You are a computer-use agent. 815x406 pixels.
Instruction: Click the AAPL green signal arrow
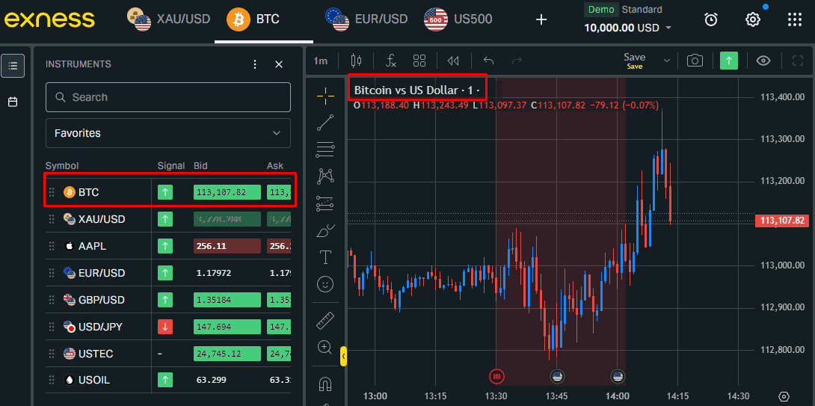point(164,247)
